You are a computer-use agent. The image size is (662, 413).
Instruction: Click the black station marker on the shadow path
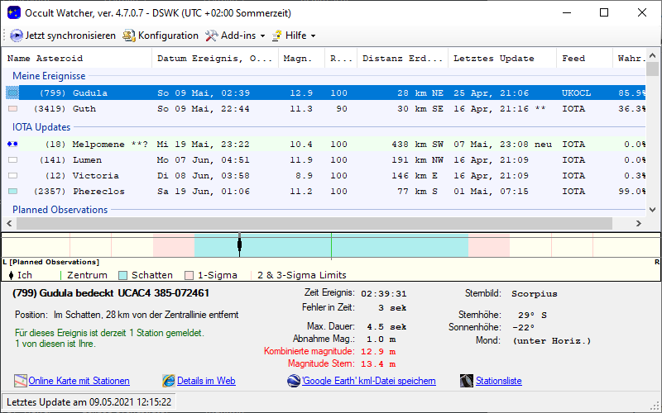coord(239,244)
